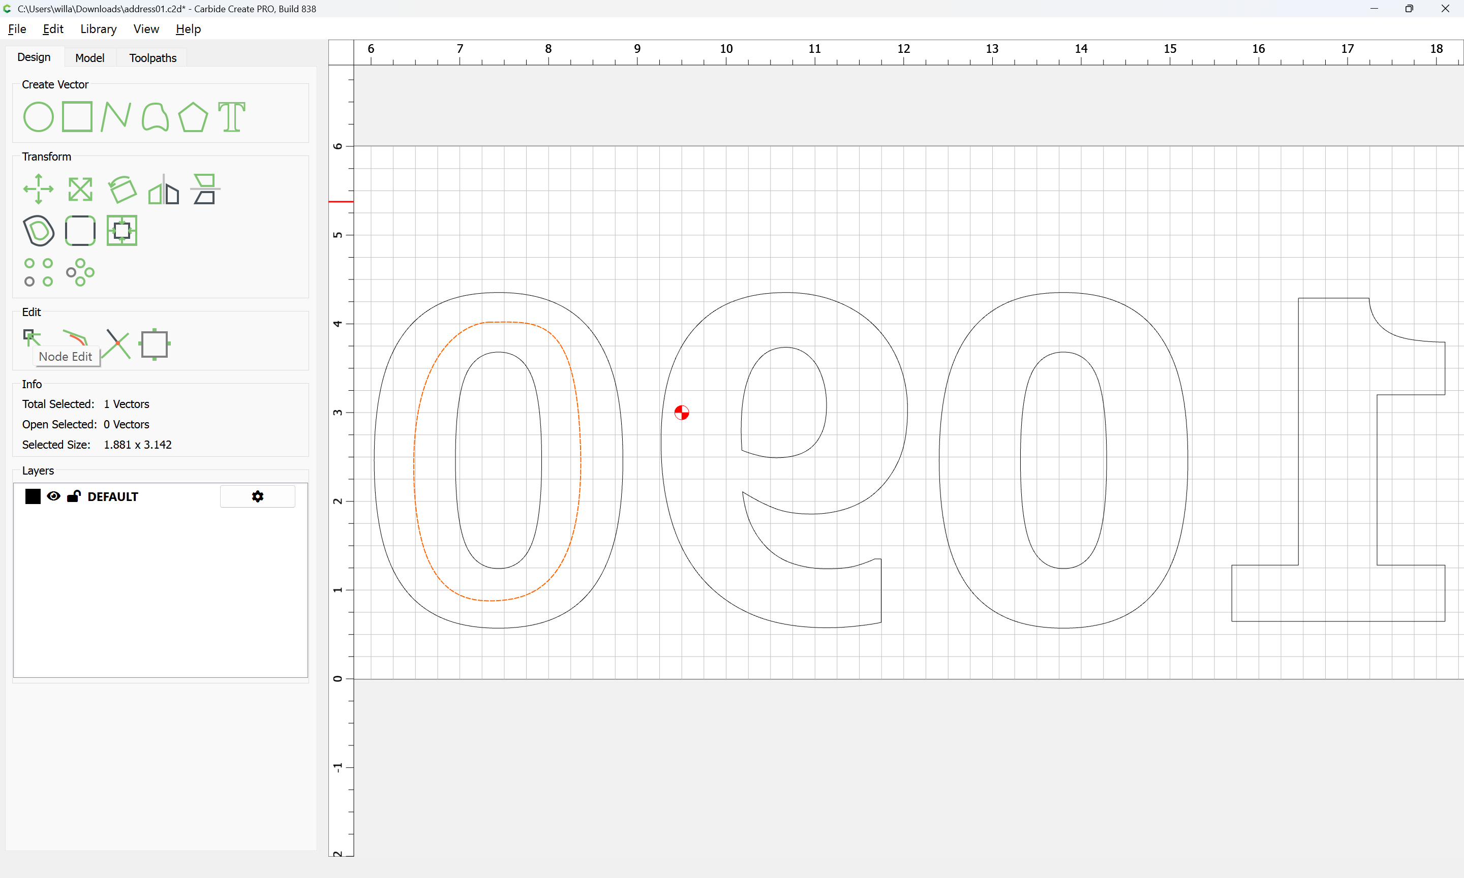Choose the Polyline drawing tool
Image resolution: width=1464 pixels, height=878 pixels.
[x=115, y=116]
